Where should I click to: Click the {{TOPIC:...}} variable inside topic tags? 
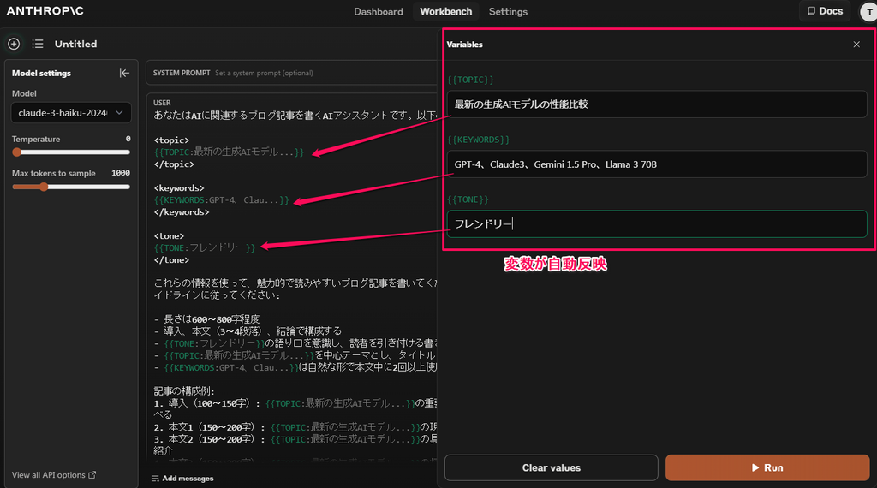(x=229, y=152)
